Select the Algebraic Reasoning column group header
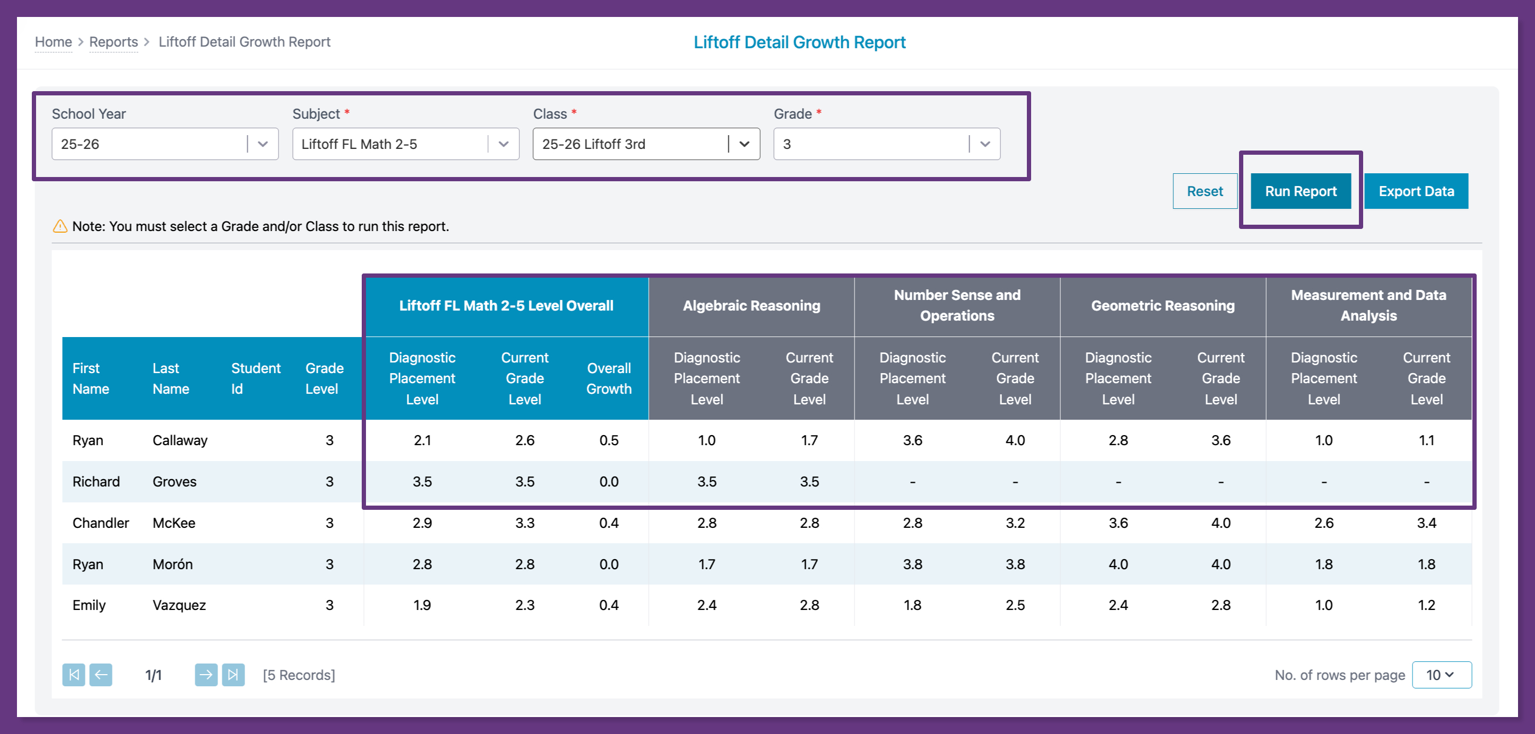The width and height of the screenshot is (1535, 734). tap(751, 305)
